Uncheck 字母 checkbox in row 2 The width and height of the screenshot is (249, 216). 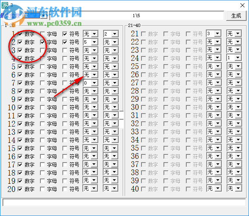pos(42,42)
